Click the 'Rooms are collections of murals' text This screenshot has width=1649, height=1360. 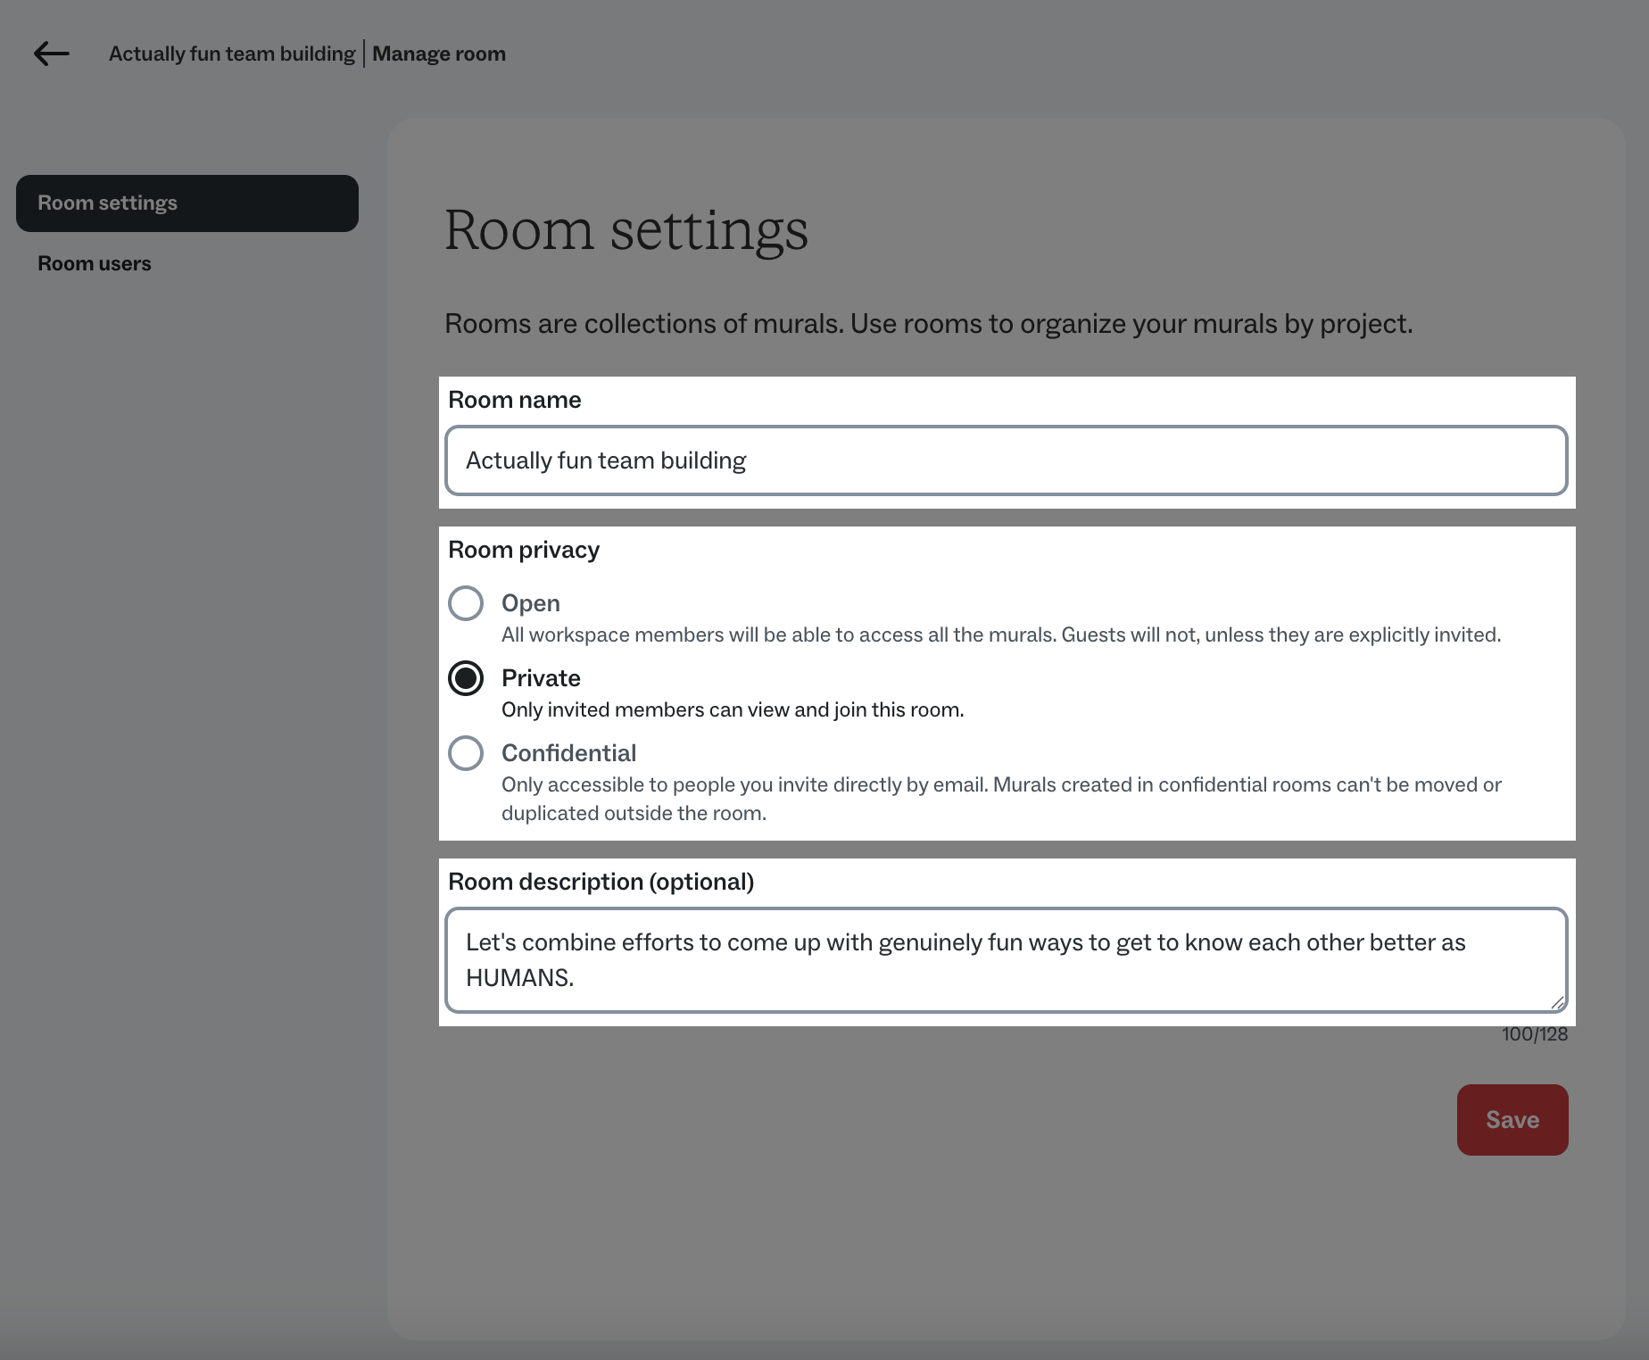929,324
